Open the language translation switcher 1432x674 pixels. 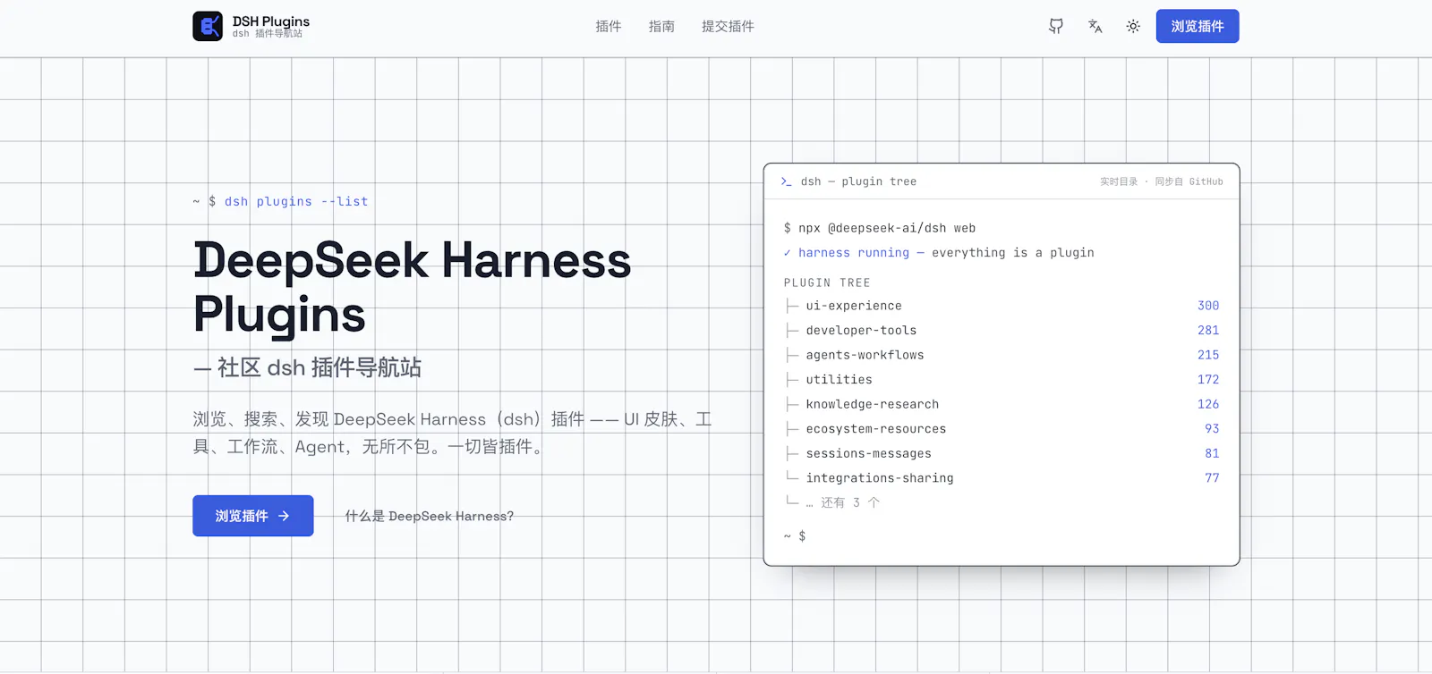[1095, 27]
